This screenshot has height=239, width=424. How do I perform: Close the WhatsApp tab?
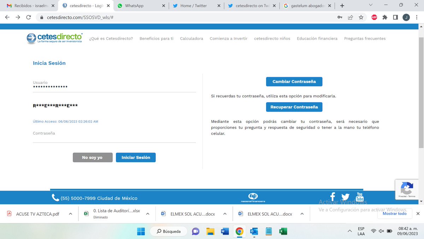pyautogui.click(x=164, y=6)
